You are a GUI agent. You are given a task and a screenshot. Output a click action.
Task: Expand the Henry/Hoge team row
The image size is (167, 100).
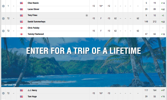(x=3, y=93)
